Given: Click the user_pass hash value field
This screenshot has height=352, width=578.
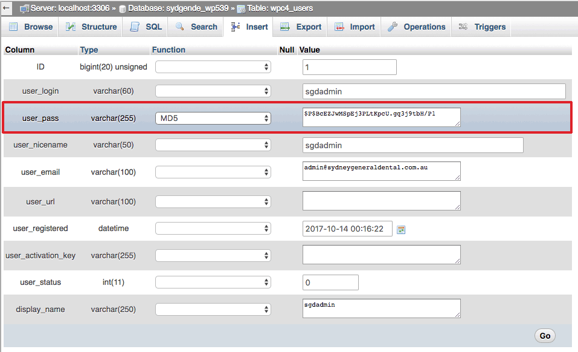Looking at the screenshot, I should pos(381,117).
